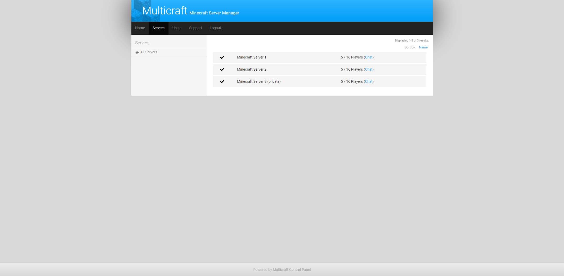Image resolution: width=564 pixels, height=276 pixels.
Task: Open Chat for Minecraft Server 1
Action: click(369, 57)
